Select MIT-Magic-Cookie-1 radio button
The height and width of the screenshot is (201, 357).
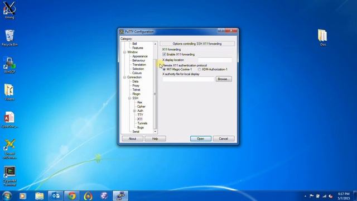click(x=164, y=69)
